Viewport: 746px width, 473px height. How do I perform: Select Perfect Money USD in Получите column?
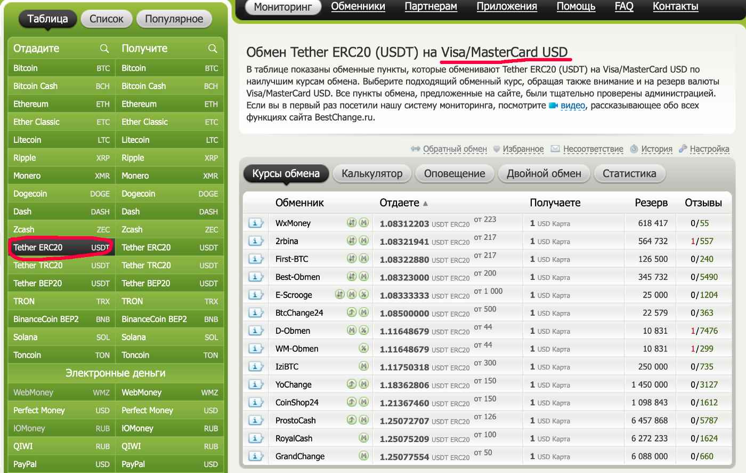tap(169, 411)
